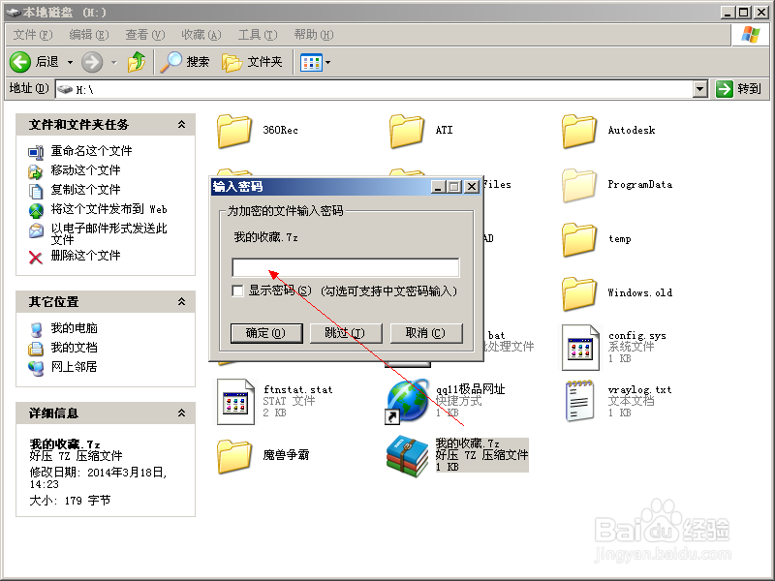Close the 输入密码 dialog

pos(472,186)
